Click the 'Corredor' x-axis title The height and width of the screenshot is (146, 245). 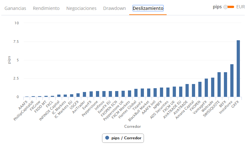[x=132, y=127]
